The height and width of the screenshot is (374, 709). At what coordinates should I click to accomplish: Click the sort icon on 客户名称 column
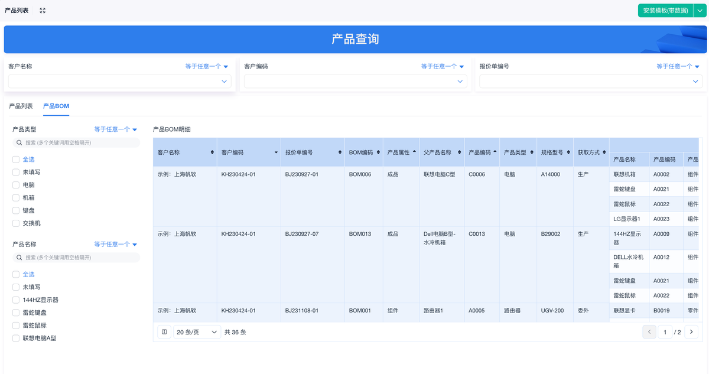click(x=212, y=152)
